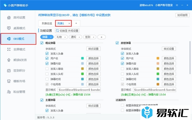The image size is (192, 120).
Task: Toggle 主播弹幕 section checkbox
Action: [x=42, y=100]
